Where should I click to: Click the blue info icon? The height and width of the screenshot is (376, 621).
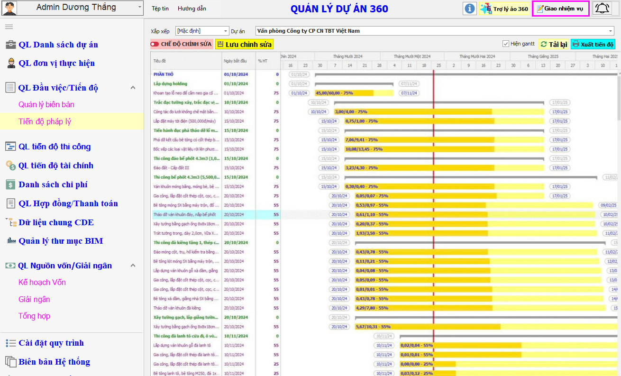point(469,9)
